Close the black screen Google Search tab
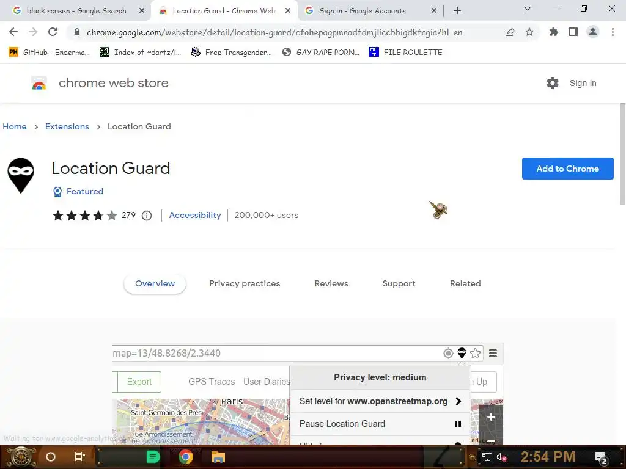Image resolution: width=626 pixels, height=469 pixels. pos(142,11)
